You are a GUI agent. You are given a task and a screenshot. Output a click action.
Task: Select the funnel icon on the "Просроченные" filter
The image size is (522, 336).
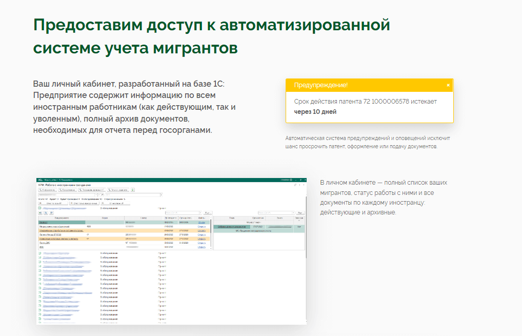tap(59, 190)
